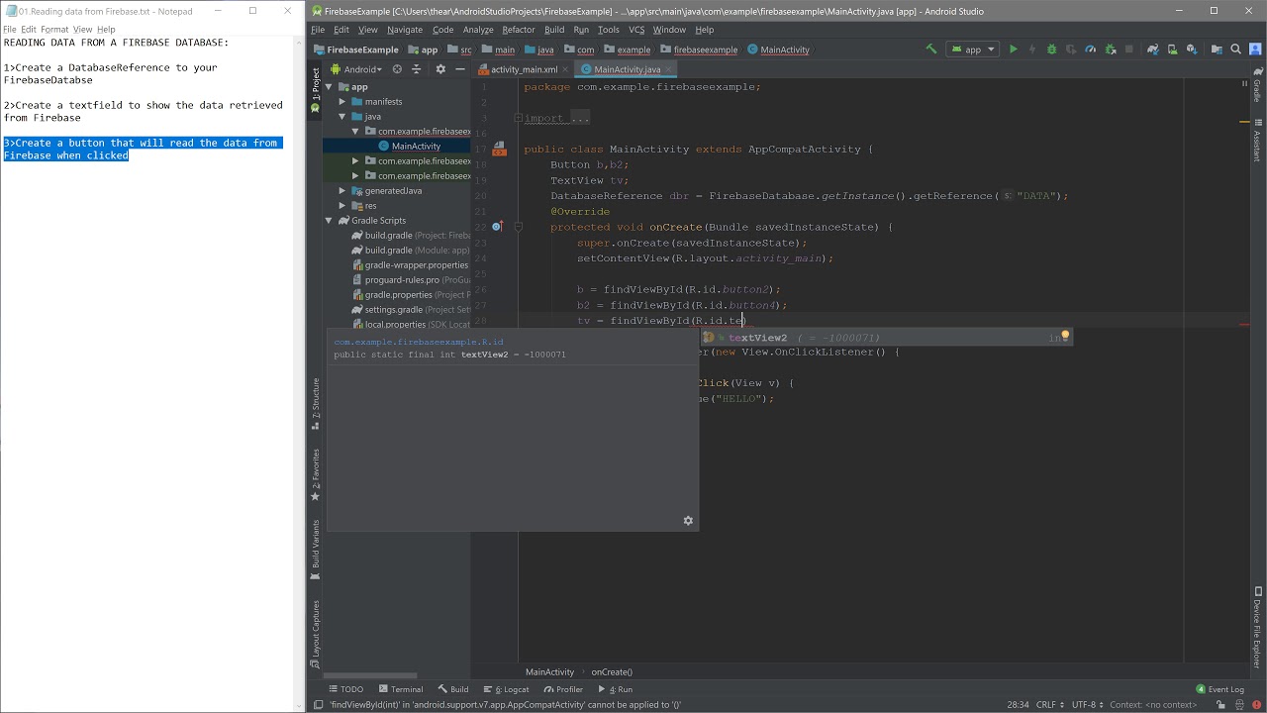
Task: Open the Navigate menu
Action: click(405, 30)
